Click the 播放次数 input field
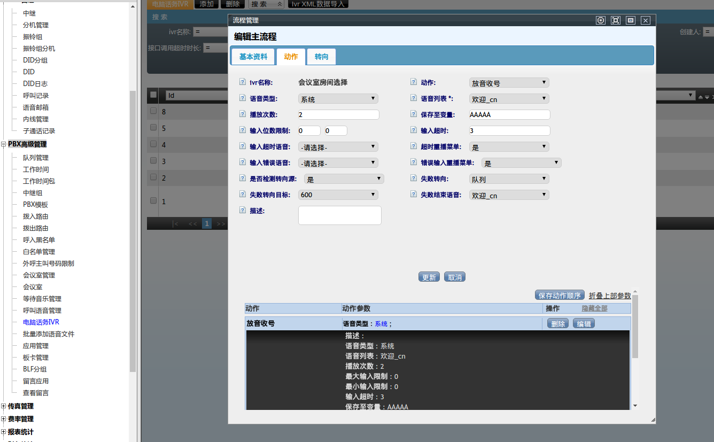The height and width of the screenshot is (442, 714). click(338, 115)
